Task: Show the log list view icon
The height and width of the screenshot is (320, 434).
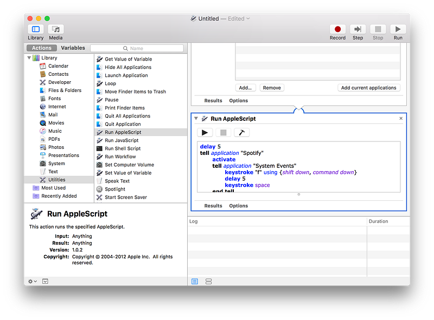Action: [x=195, y=282]
